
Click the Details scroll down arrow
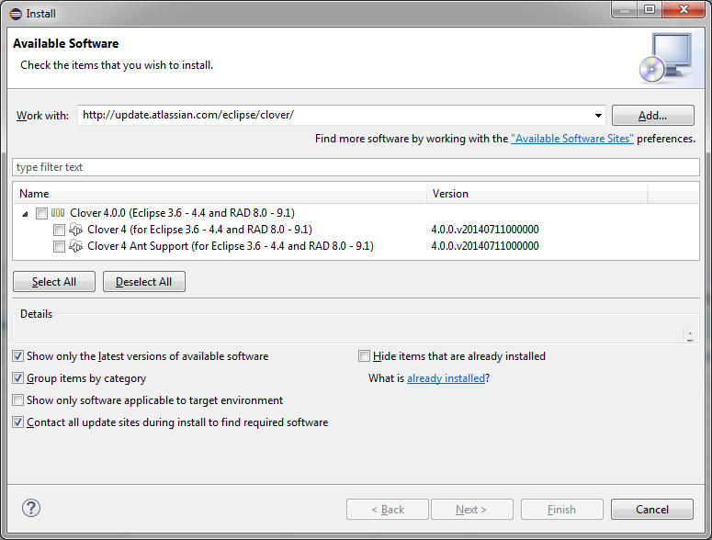[690, 341]
